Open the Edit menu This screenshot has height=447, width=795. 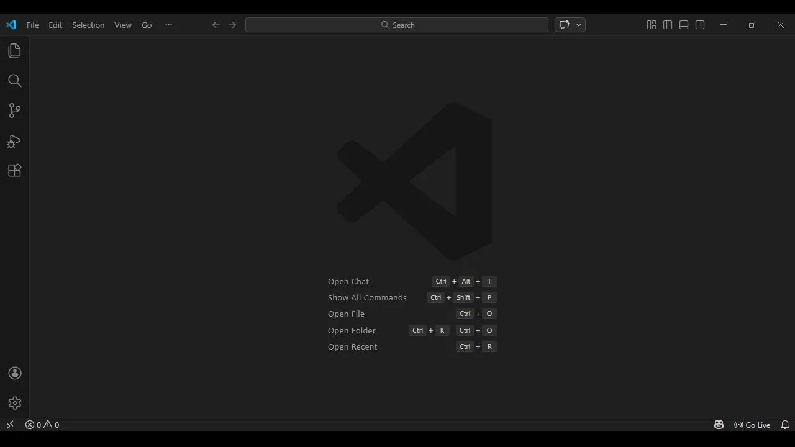(55, 25)
